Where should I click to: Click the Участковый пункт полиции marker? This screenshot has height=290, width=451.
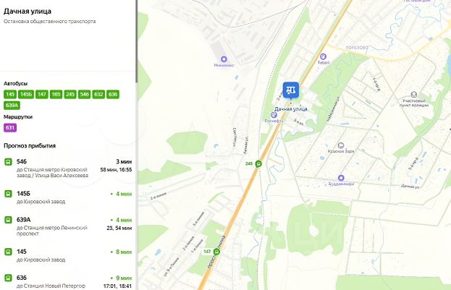(x=414, y=94)
